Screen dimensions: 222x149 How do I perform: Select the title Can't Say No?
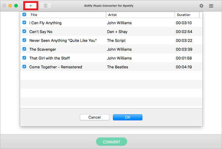[41, 32]
